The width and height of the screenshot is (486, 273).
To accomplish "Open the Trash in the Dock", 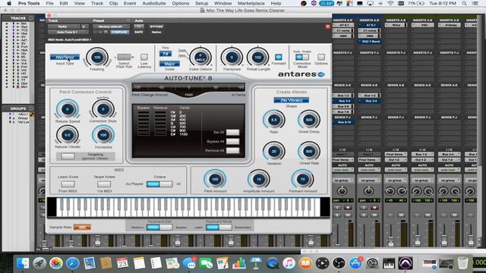I will tap(462, 263).
